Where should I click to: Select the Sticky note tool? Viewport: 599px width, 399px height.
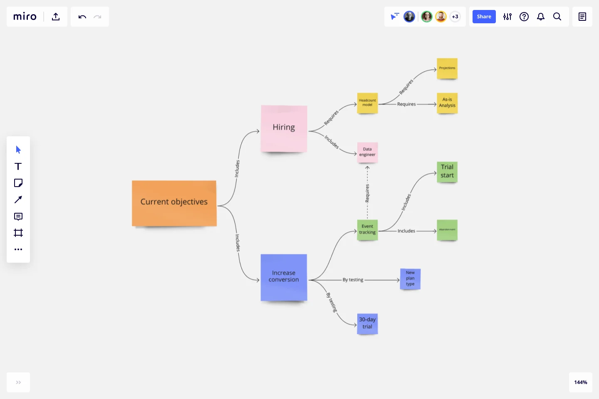(18, 183)
